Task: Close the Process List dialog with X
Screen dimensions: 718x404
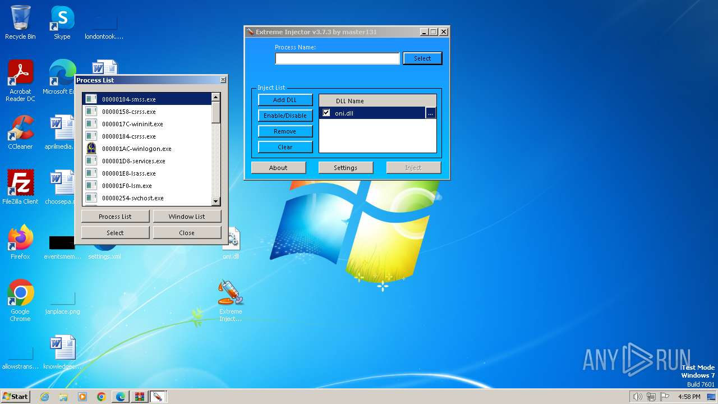Action: (x=223, y=80)
